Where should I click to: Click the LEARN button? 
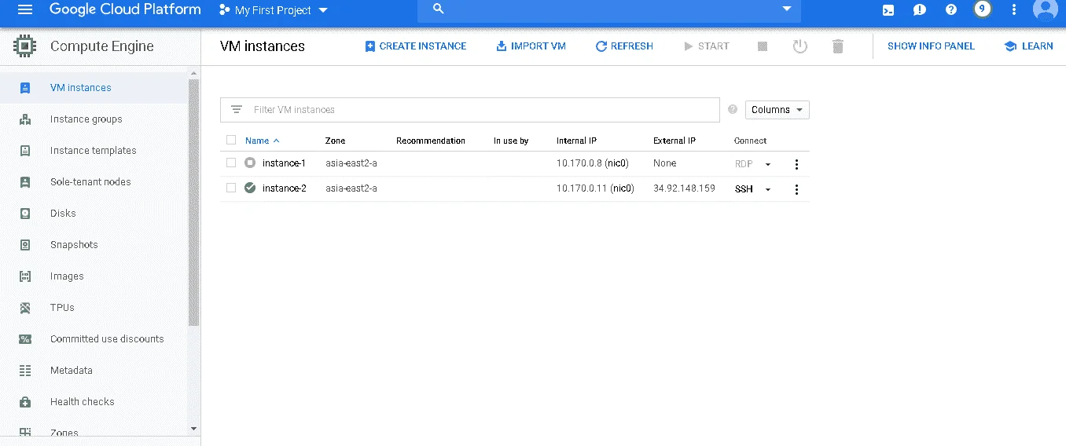[x=1028, y=46]
